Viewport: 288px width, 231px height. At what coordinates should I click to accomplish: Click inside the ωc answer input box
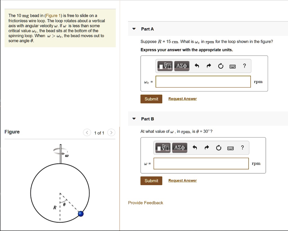coord(203,82)
